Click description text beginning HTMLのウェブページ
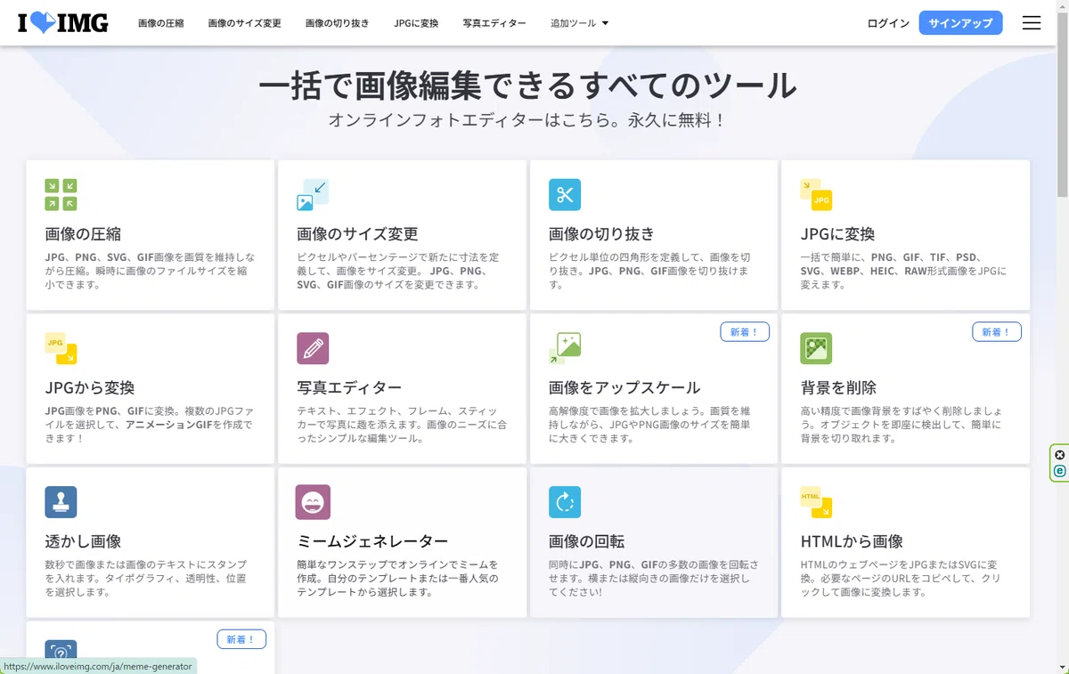Viewport: 1069px width, 674px height. [x=902, y=578]
